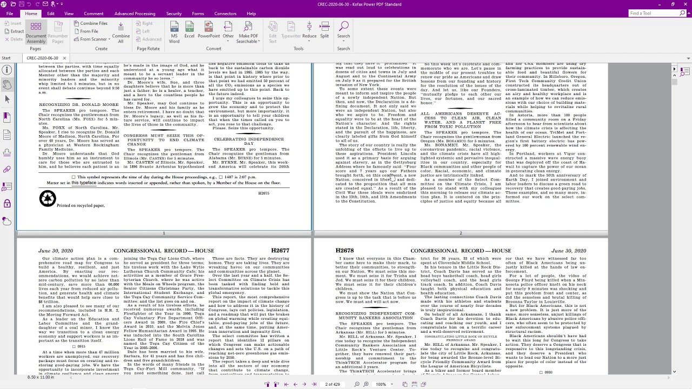Open the Make PDF Searchable dropdown
Viewport: 692px width, 389px height.
[248, 32]
